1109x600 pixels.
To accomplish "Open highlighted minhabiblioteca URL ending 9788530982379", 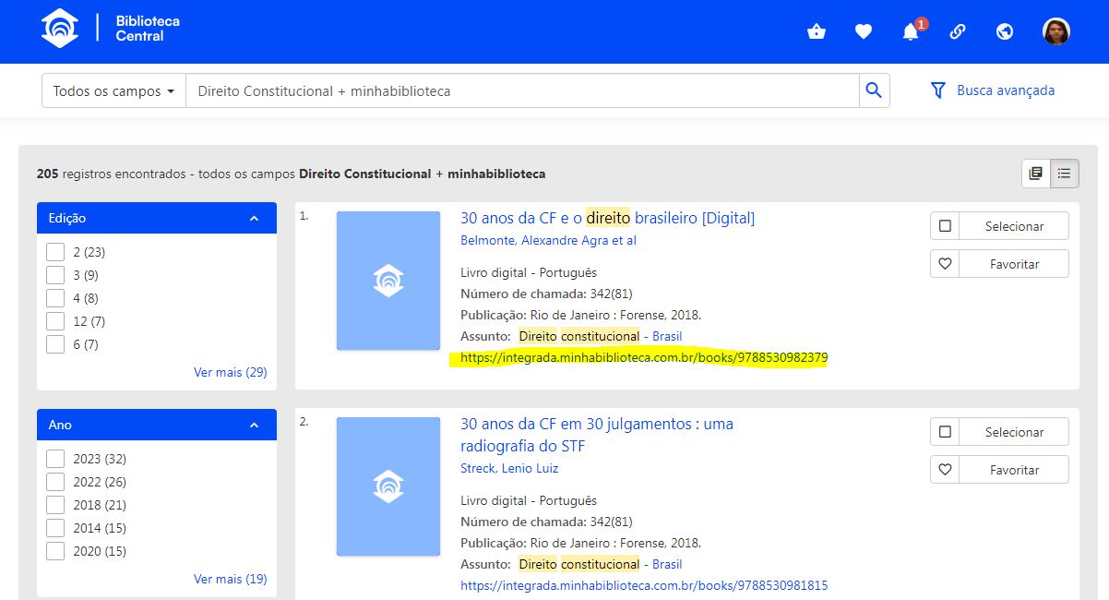I will tap(644, 358).
